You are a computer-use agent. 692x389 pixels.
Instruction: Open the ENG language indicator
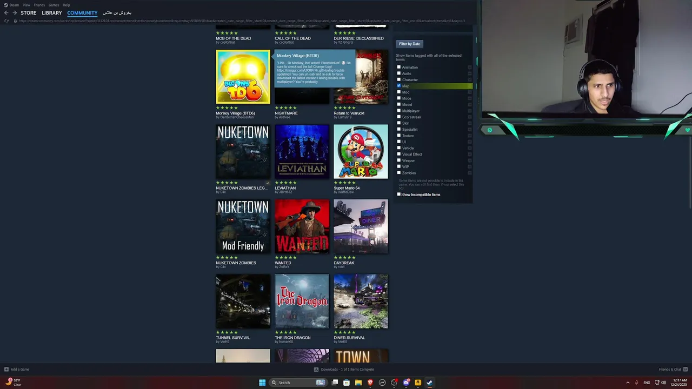[x=647, y=383]
